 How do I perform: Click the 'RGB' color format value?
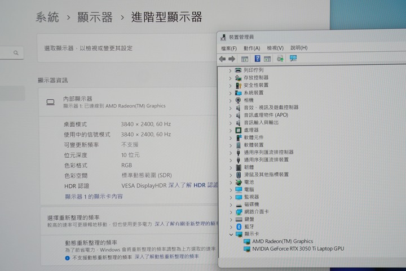[127, 165]
